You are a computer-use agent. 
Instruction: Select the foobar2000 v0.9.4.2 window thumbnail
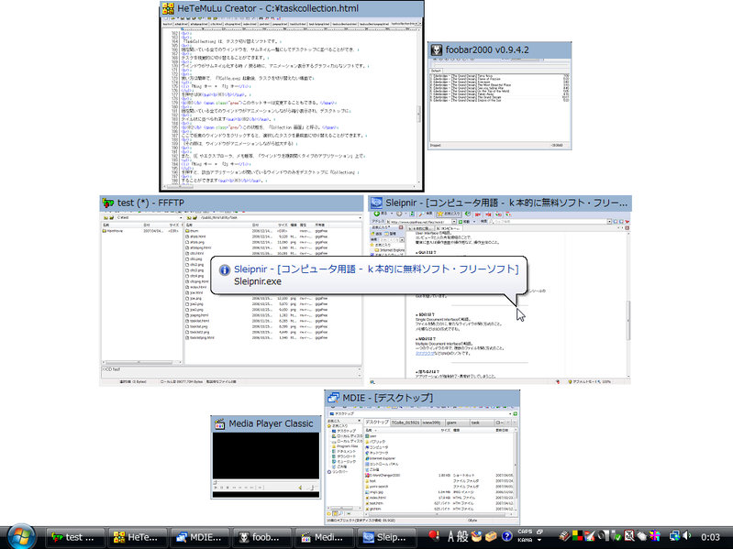pos(499,95)
